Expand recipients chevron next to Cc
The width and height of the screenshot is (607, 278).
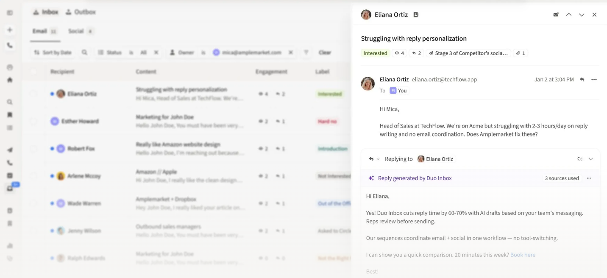590,159
